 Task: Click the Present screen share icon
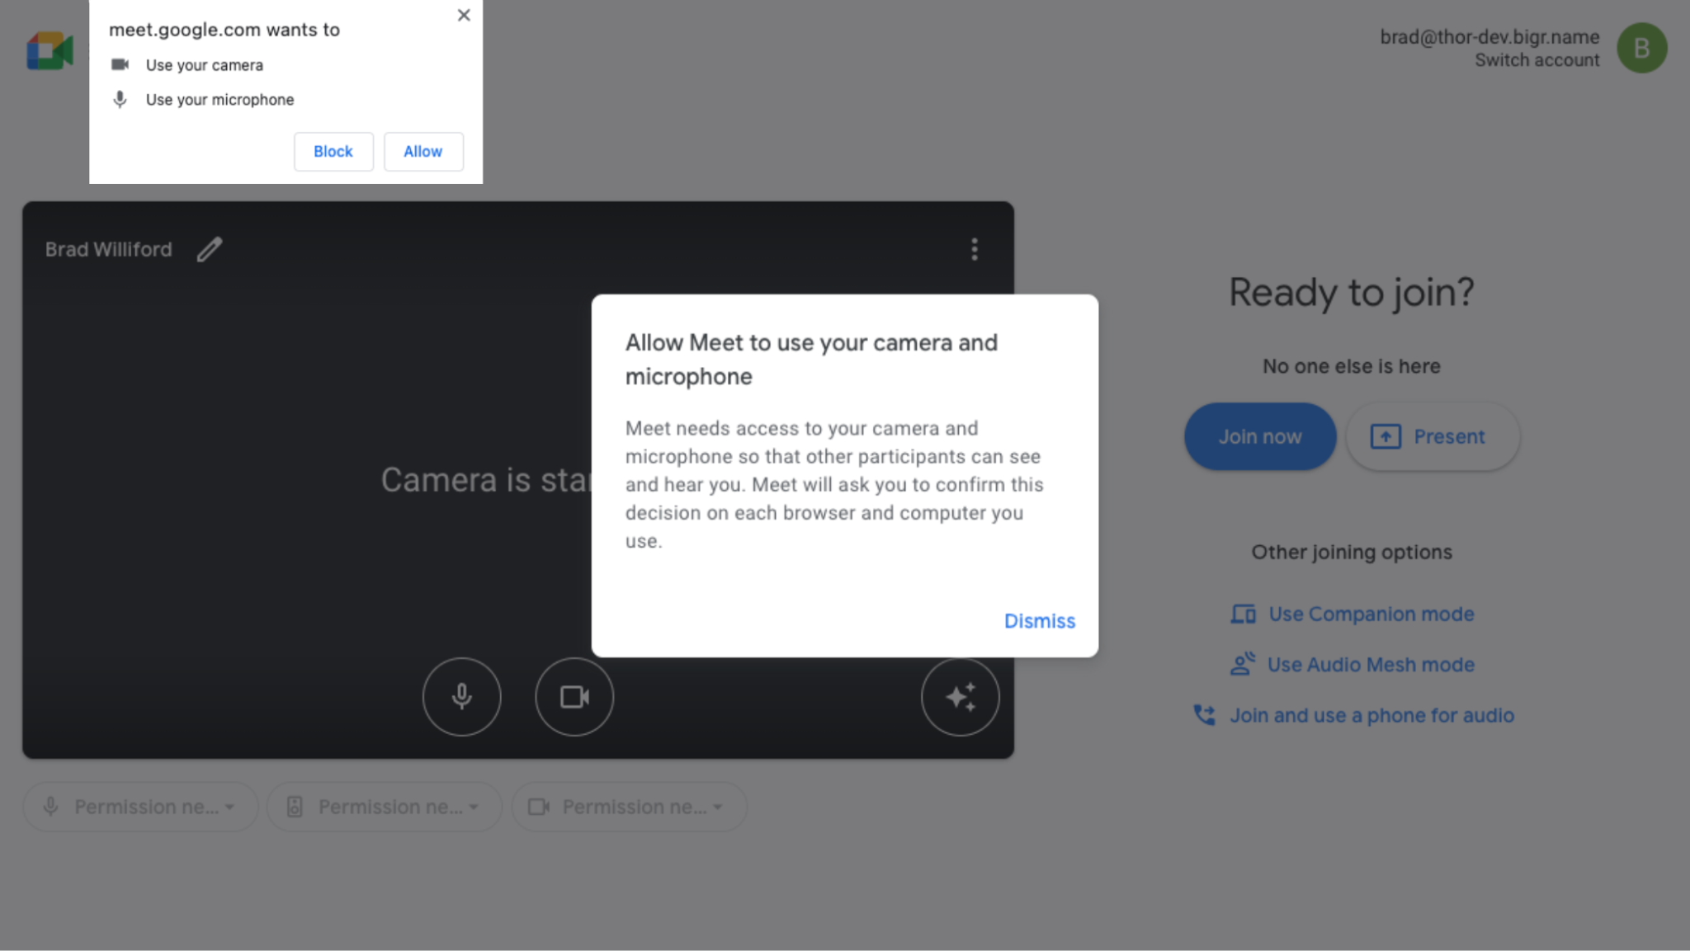point(1385,436)
